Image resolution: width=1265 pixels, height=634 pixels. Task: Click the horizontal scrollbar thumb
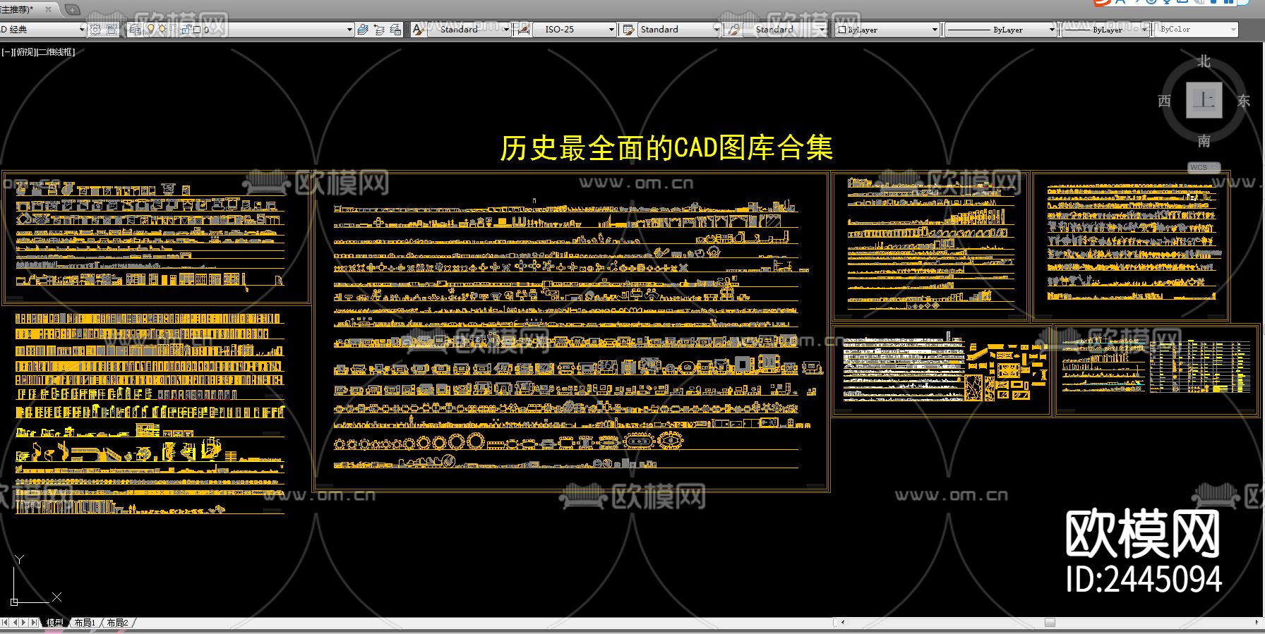click(1050, 623)
